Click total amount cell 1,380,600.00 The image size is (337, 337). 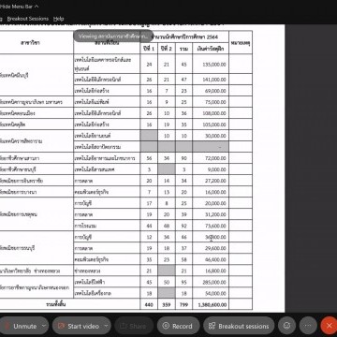tap(211, 305)
